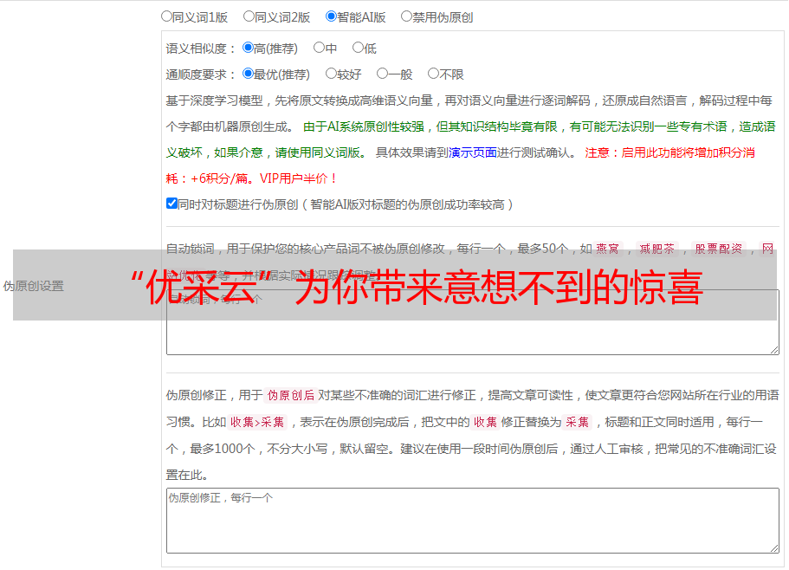Set 通顺度要求 to 最优(推荐)

click(248, 74)
